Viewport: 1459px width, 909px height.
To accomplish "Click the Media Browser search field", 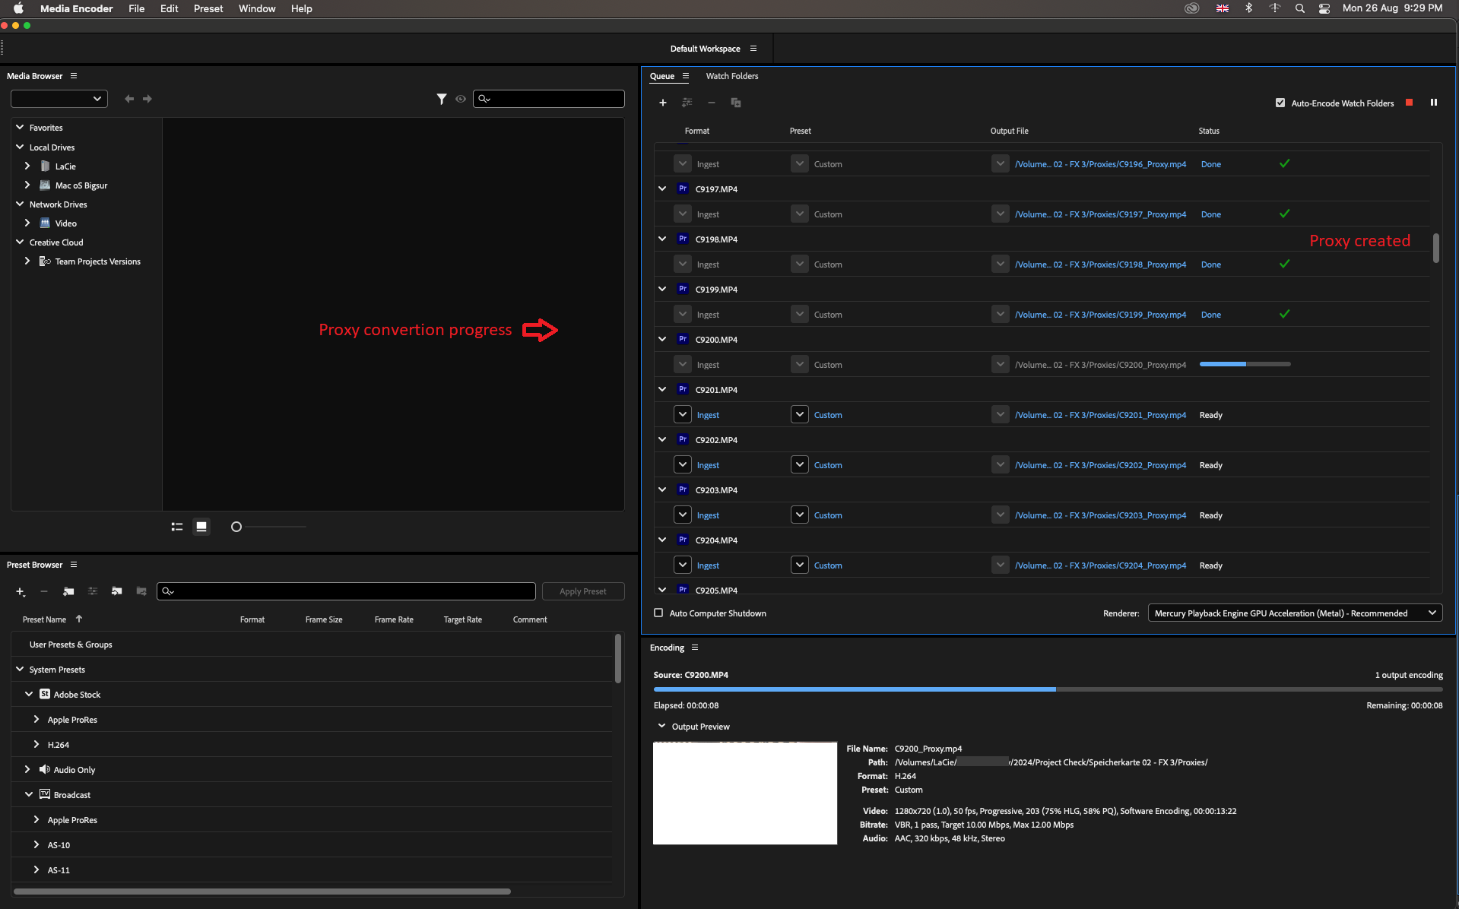I will 549,99.
